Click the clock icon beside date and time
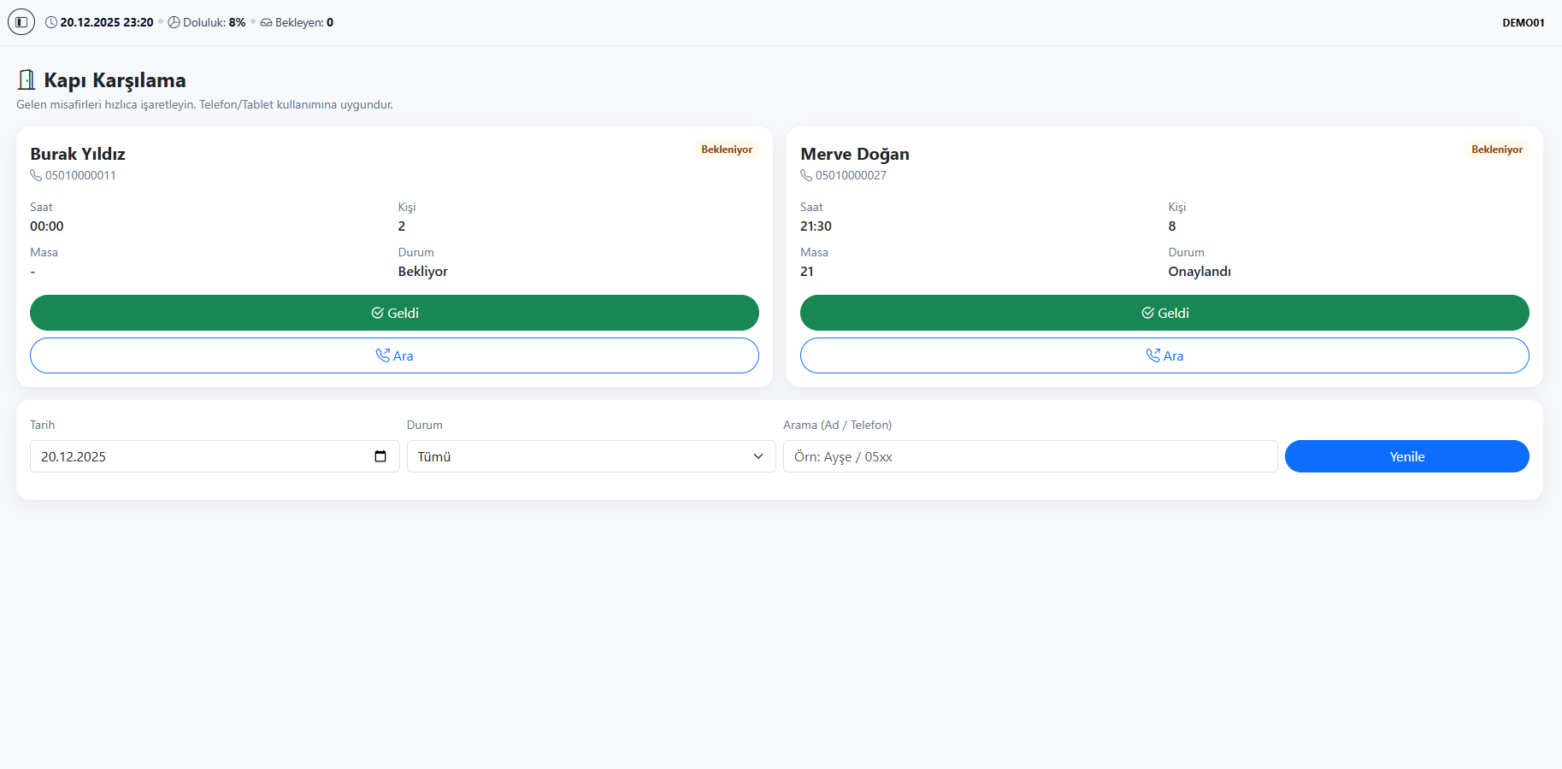This screenshot has width=1562, height=769. click(x=51, y=22)
